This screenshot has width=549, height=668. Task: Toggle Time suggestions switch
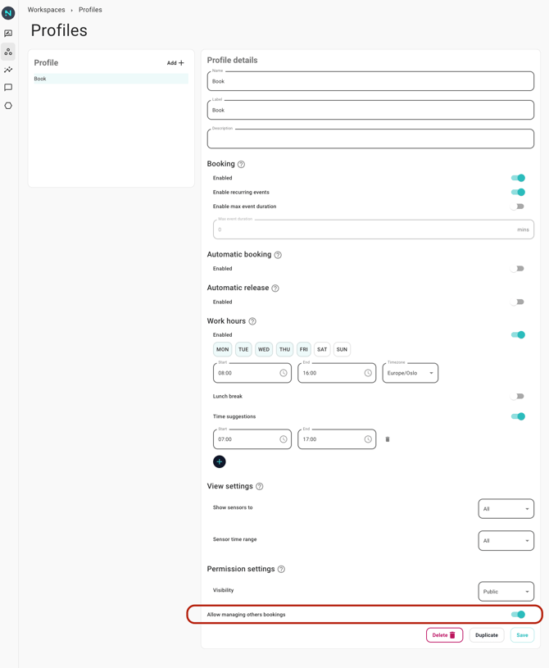(519, 416)
